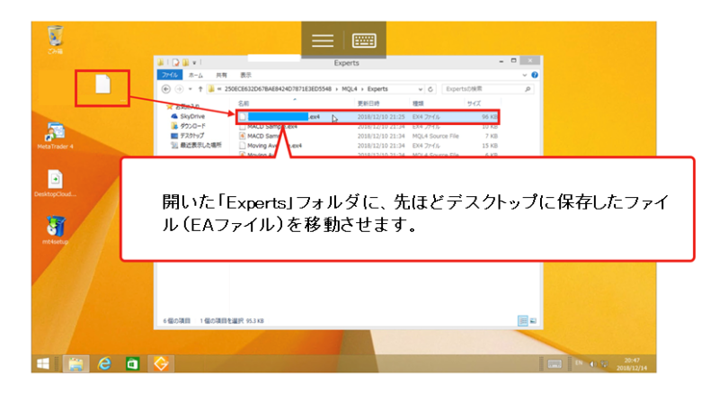Select the blank EA file on the desktop
The width and height of the screenshot is (719, 402).
pos(102,85)
